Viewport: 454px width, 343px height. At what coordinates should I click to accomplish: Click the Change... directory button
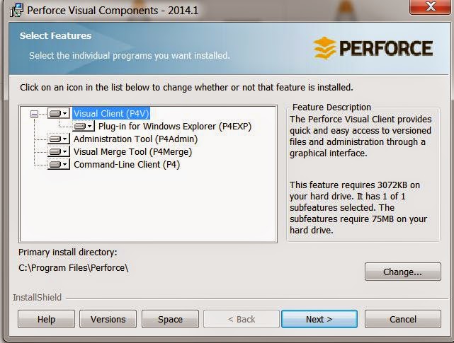403,272
